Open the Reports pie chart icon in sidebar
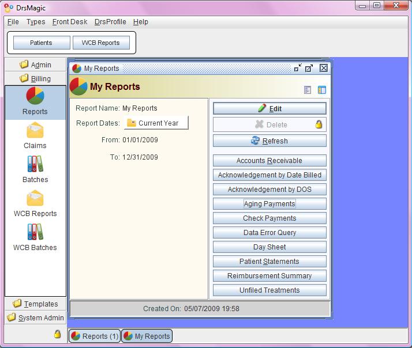 click(35, 96)
